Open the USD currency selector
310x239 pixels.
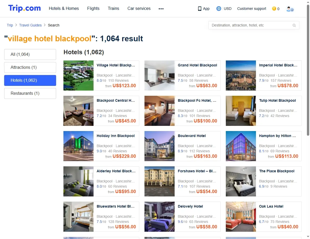(228, 9)
